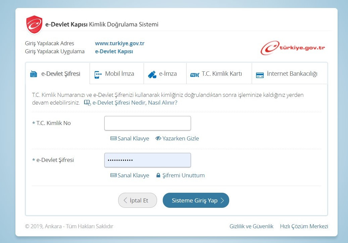Click the Giriş Yapılacak Adres label
This screenshot has height=243, width=348.
point(49,43)
